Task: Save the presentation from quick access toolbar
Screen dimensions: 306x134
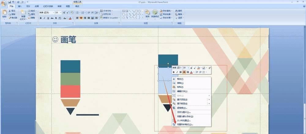Action: (x=9, y=2)
